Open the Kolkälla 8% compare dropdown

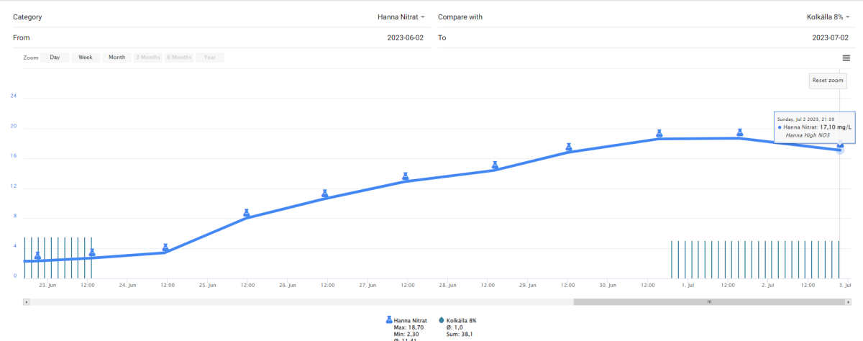click(x=828, y=17)
